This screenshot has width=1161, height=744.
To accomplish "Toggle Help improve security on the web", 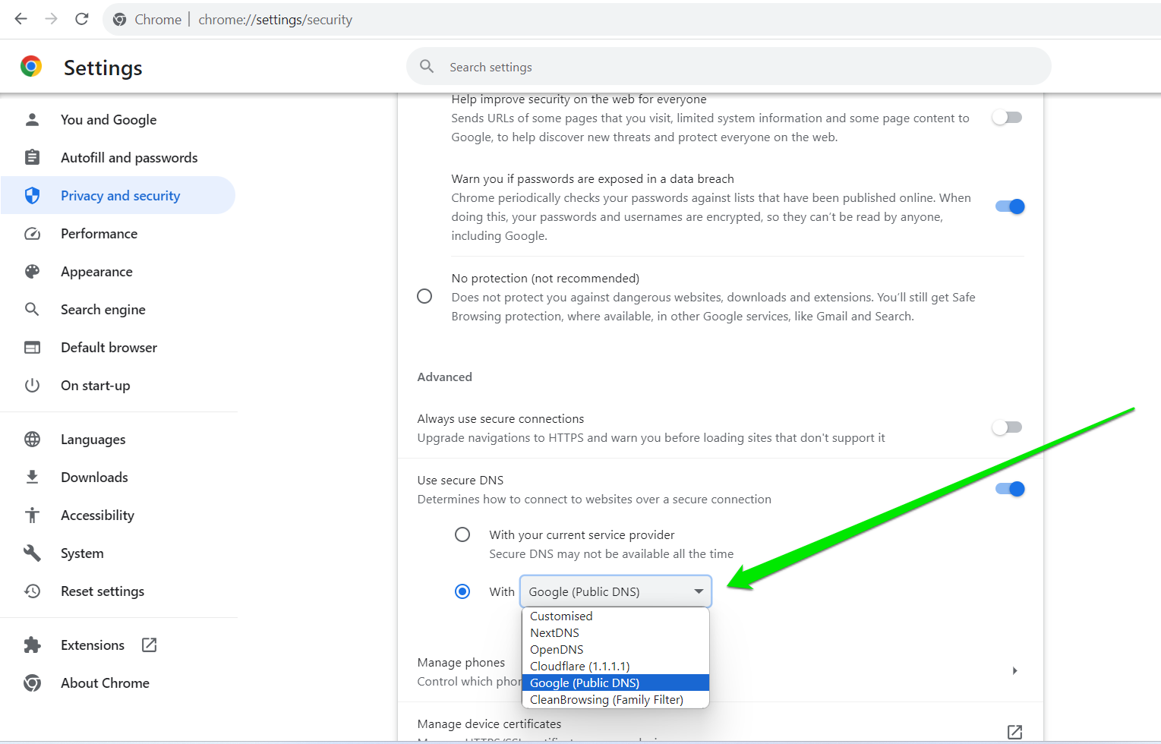I will tap(1008, 118).
